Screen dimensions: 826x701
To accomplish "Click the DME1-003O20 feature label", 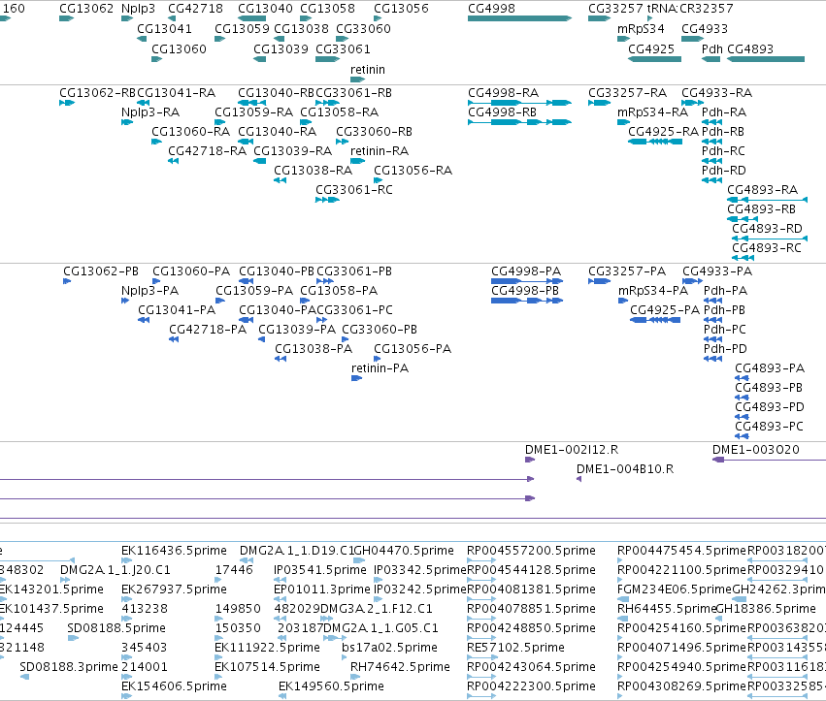I will 755,450.
